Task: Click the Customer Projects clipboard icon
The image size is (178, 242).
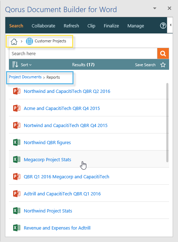Action: [x=29, y=41]
